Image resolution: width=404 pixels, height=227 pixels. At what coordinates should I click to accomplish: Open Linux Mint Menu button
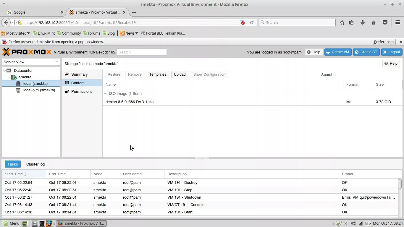11,223
